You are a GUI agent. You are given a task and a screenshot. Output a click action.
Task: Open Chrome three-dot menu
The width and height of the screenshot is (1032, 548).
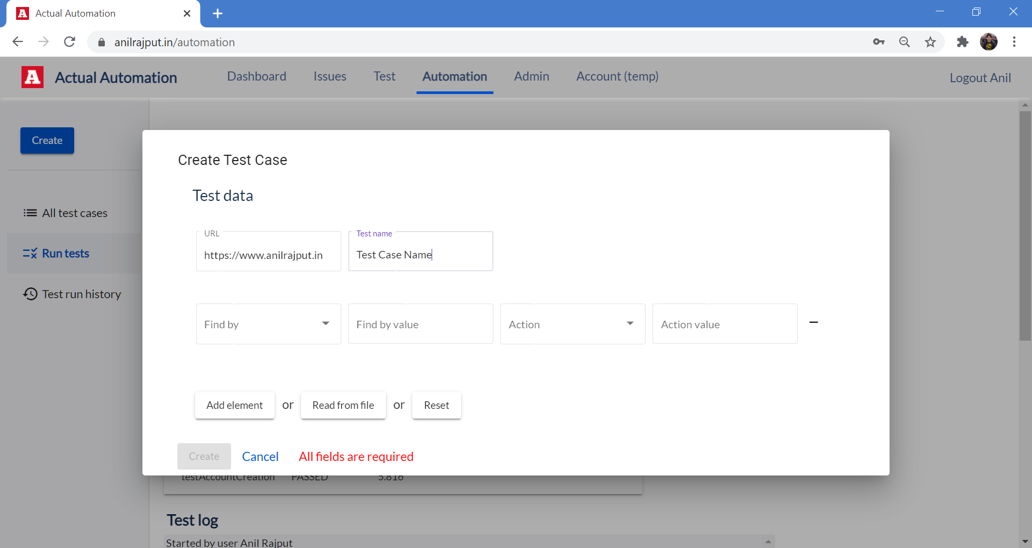(1014, 42)
